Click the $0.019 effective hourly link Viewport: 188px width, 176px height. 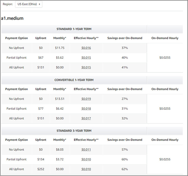tap(86, 99)
